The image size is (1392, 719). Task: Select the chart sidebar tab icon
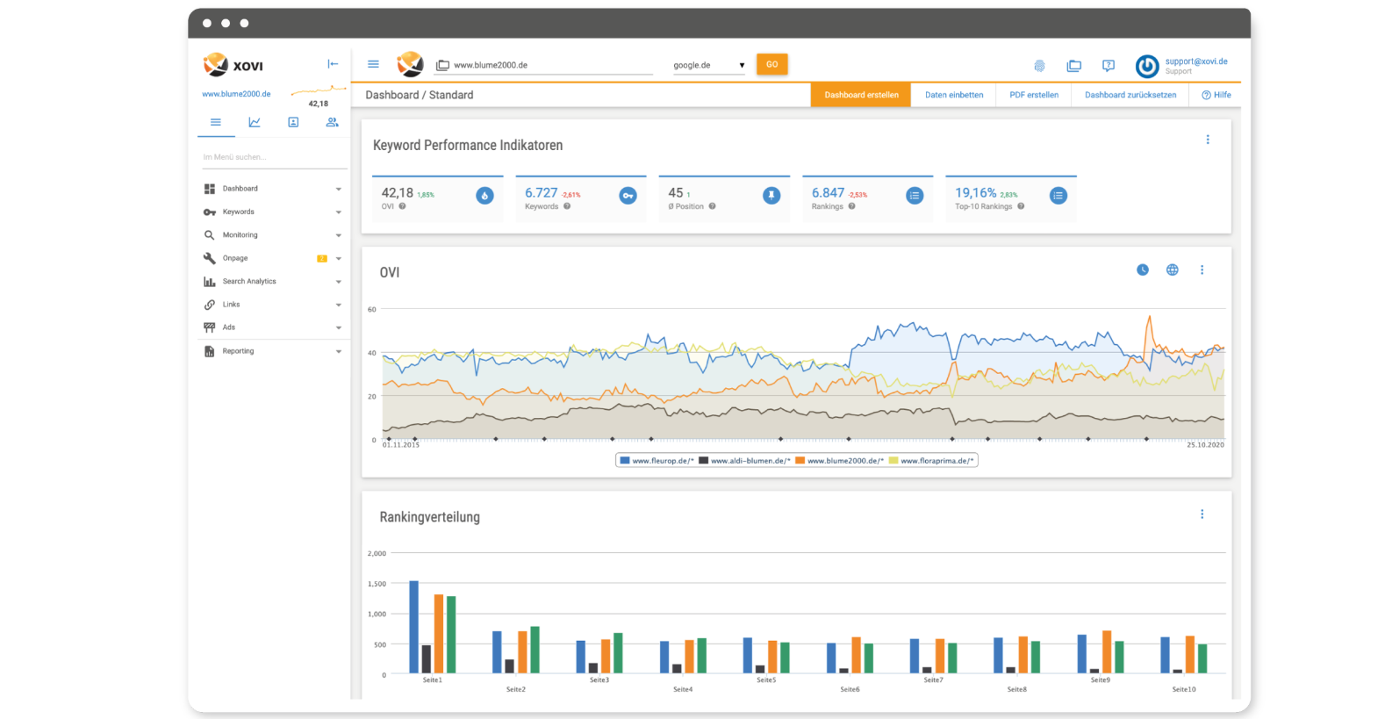255,123
